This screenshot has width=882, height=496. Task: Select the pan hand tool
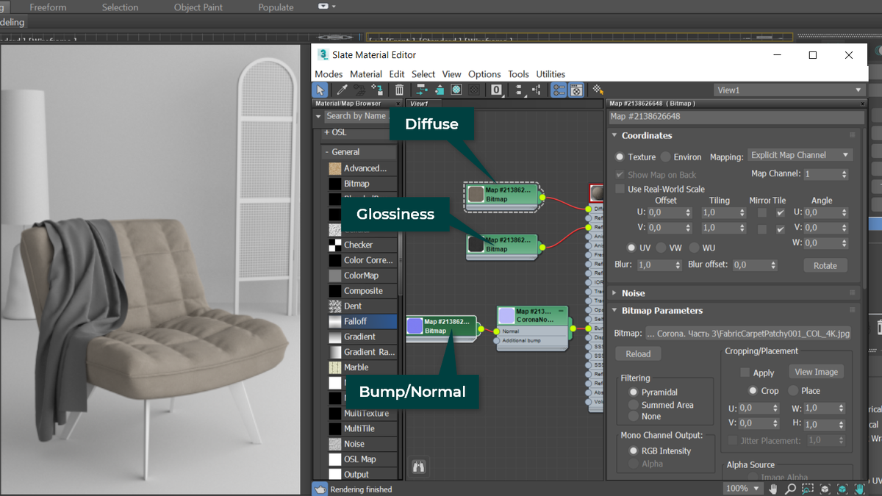tap(773, 489)
